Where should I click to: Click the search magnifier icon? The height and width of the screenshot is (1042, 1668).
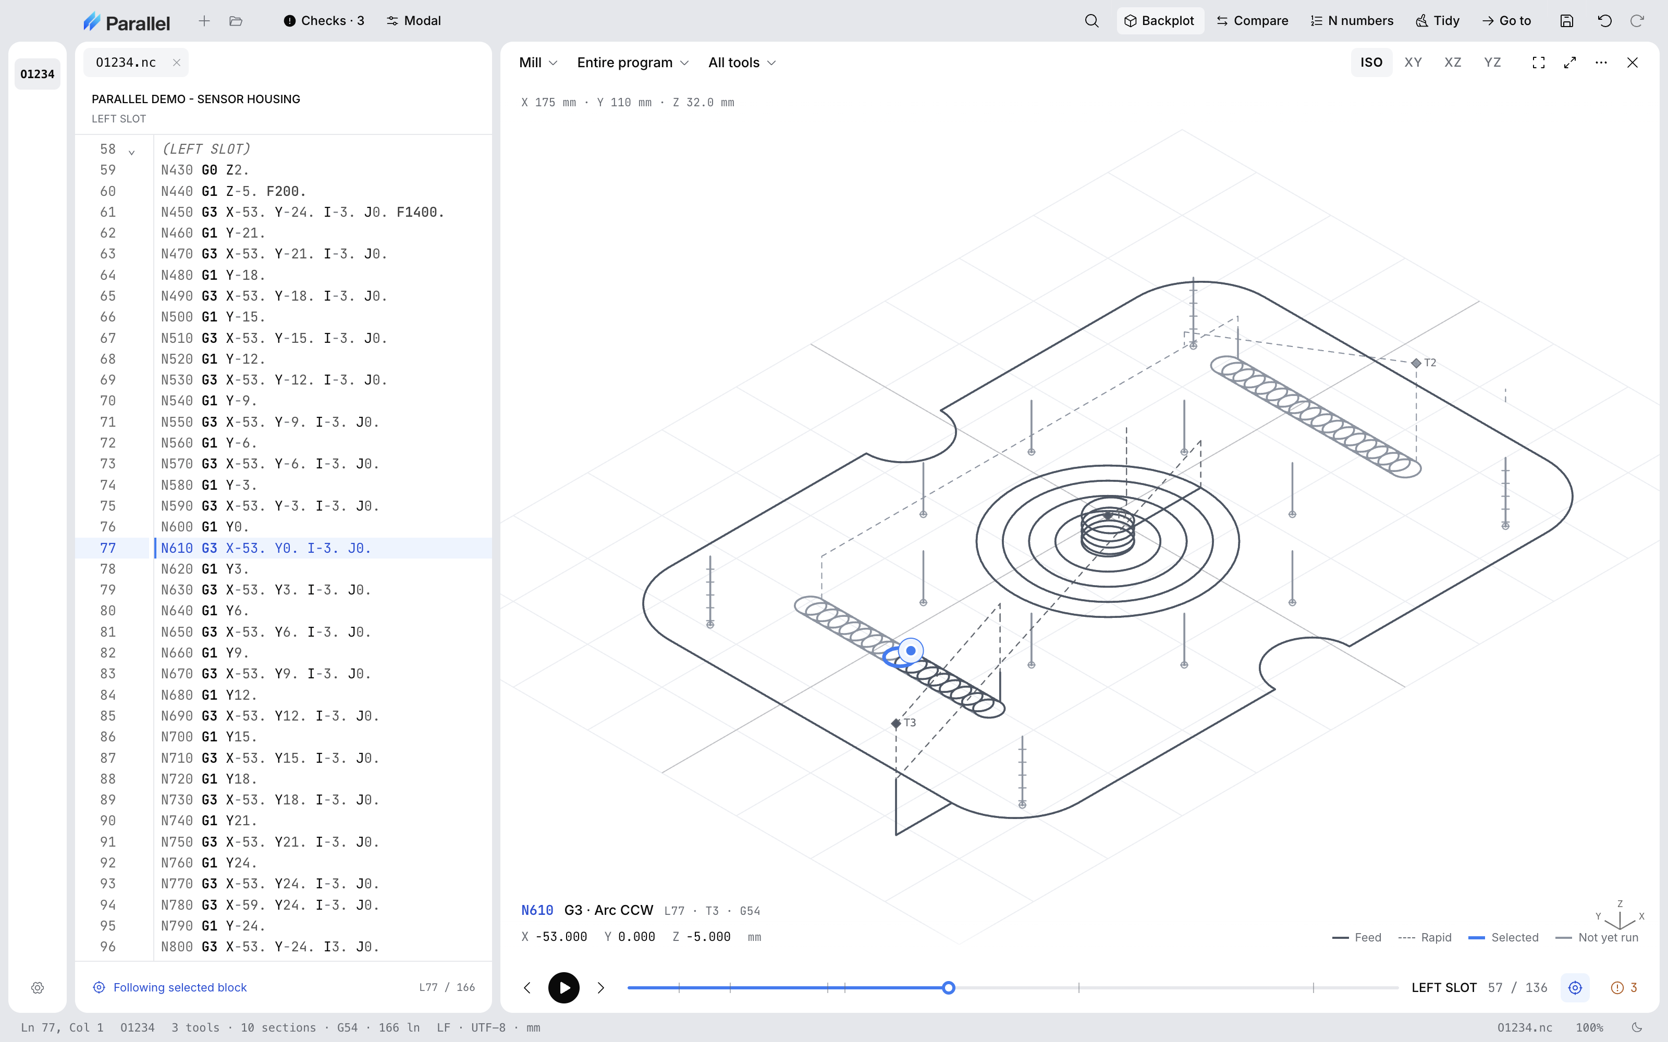pyautogui.click(x=1091, y=21)
